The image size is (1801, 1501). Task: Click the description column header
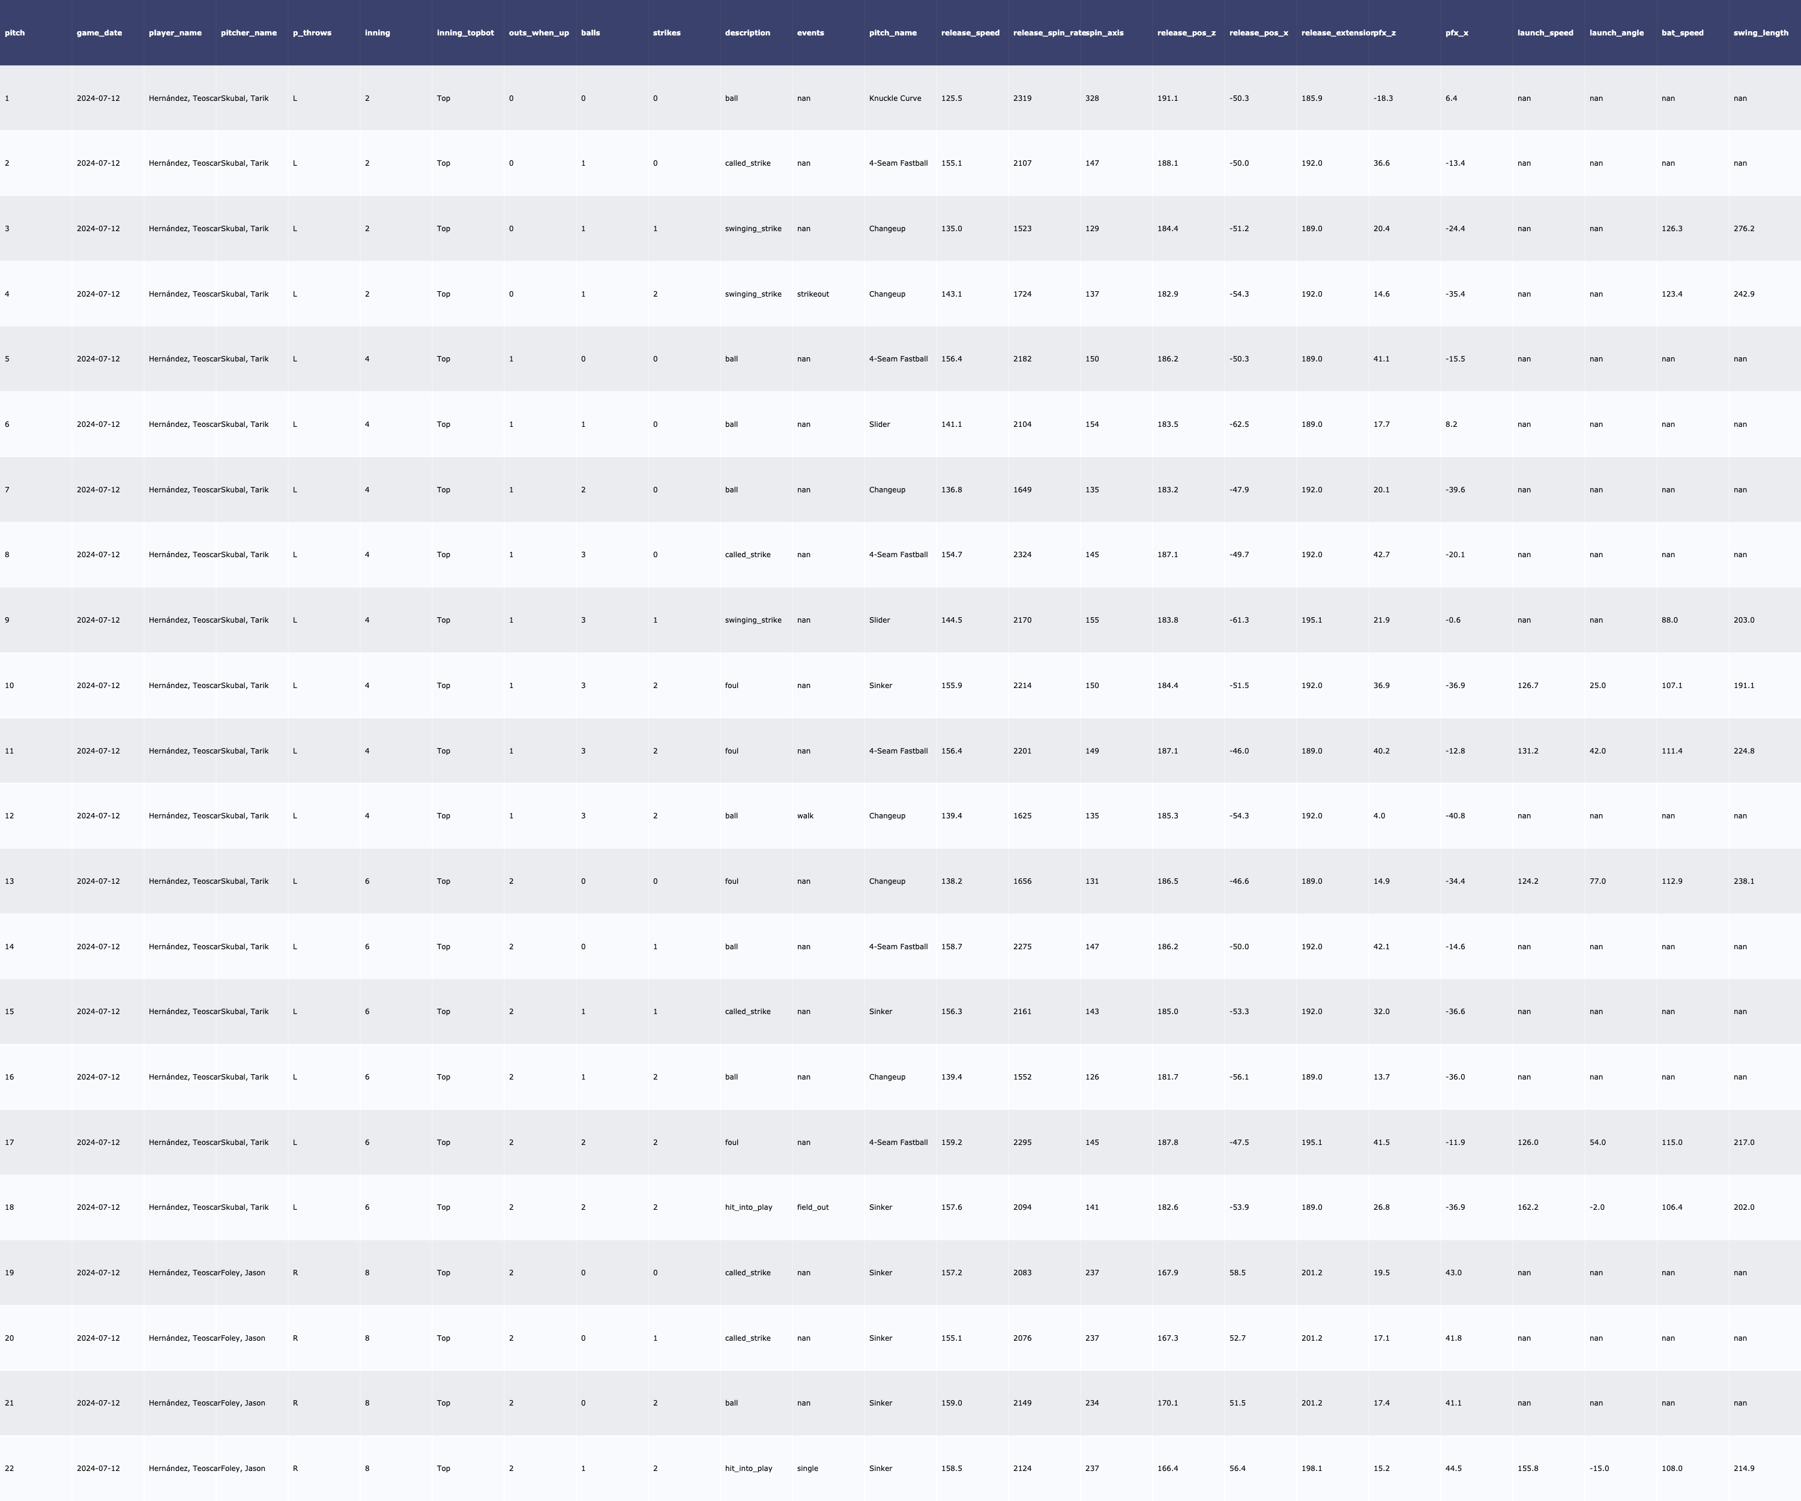coord(747,32)
